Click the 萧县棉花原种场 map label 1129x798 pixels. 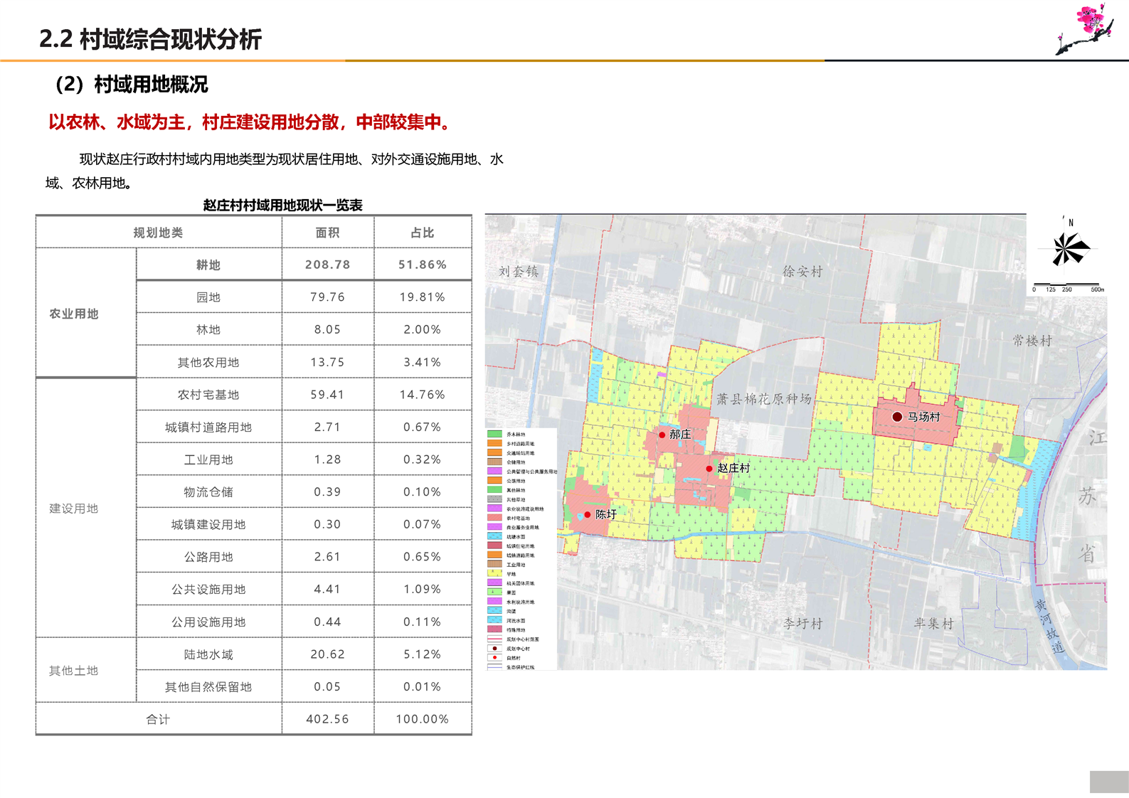[x=763, y=399]
